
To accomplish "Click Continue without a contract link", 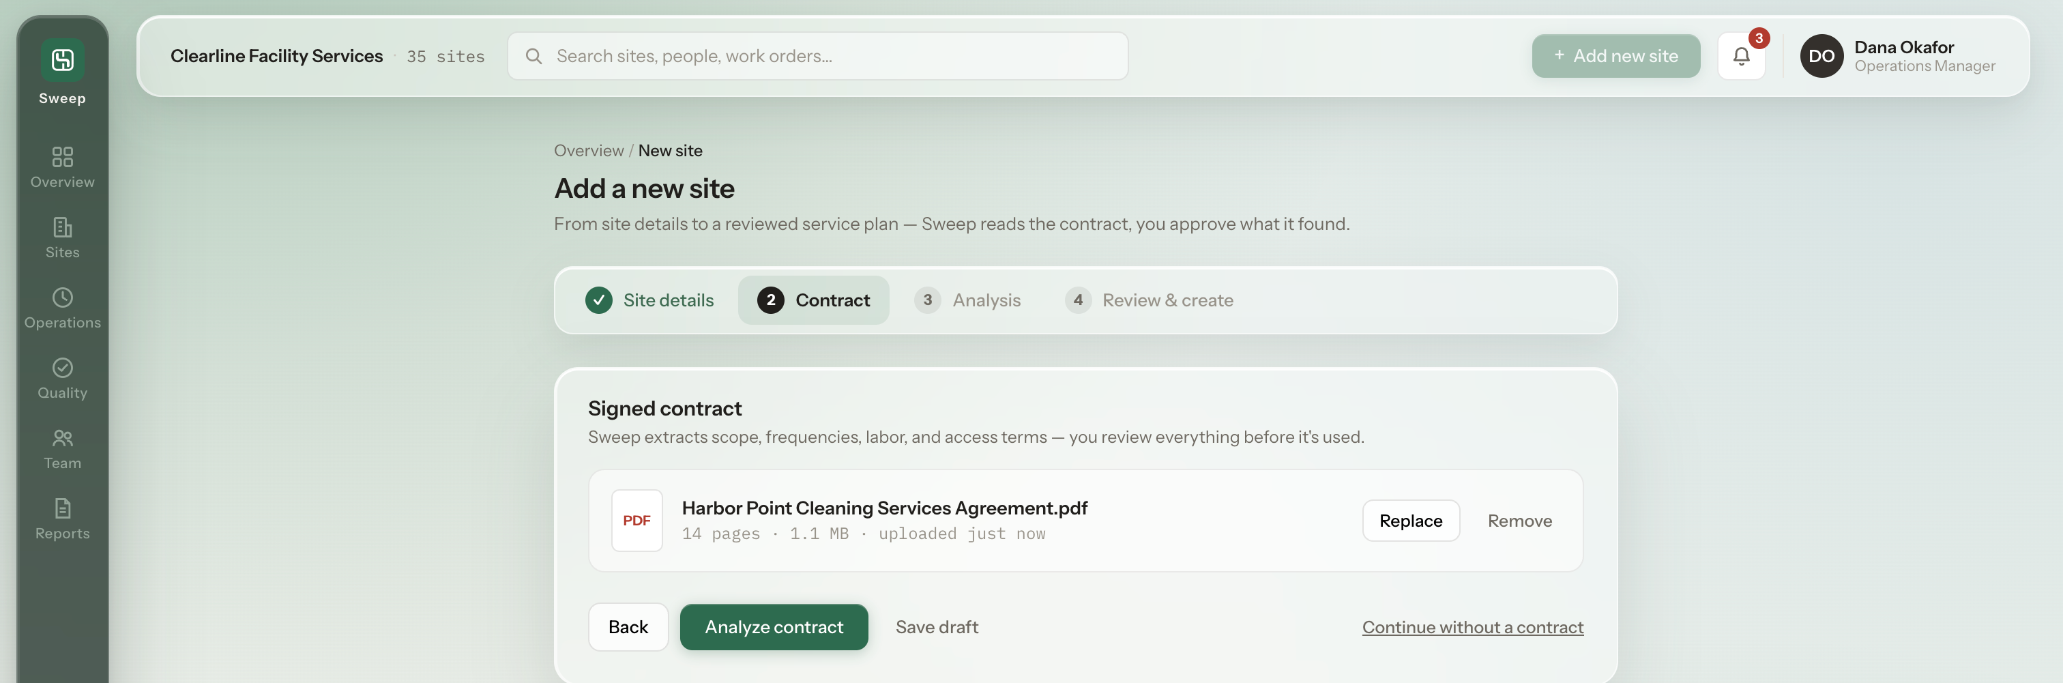I will point(1472,627).
